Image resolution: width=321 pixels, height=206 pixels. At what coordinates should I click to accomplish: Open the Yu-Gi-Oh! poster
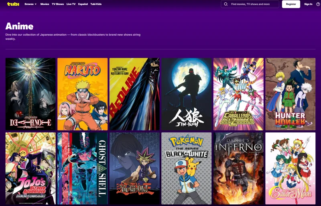coord(134,169)
